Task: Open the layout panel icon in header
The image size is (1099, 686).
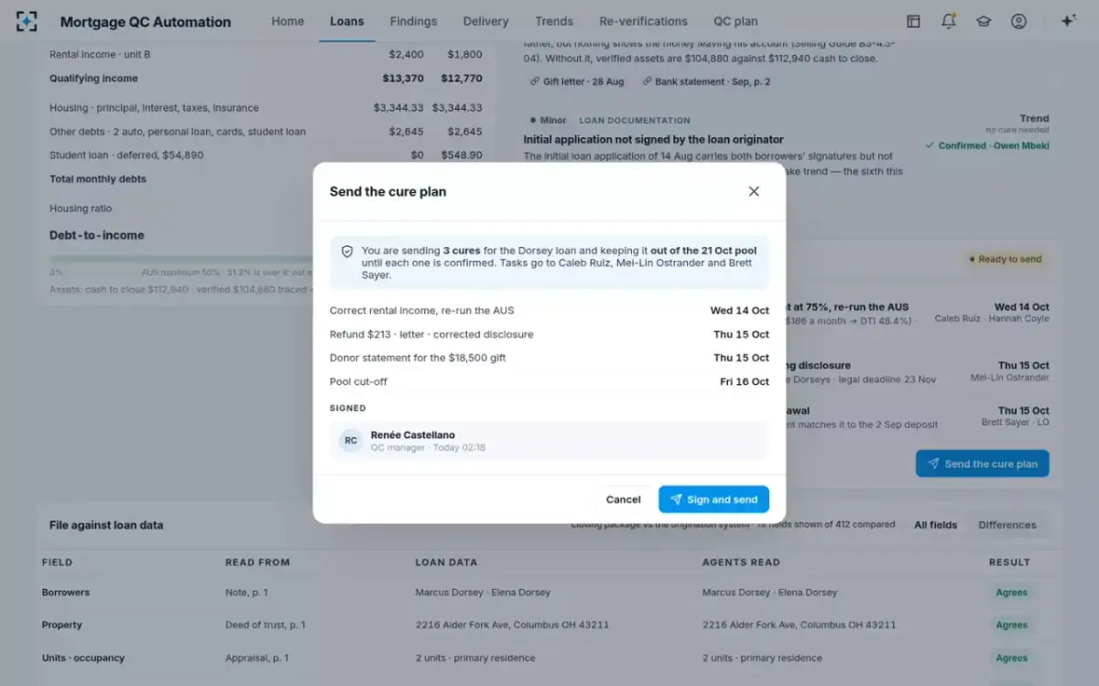Action: point(913,21)
